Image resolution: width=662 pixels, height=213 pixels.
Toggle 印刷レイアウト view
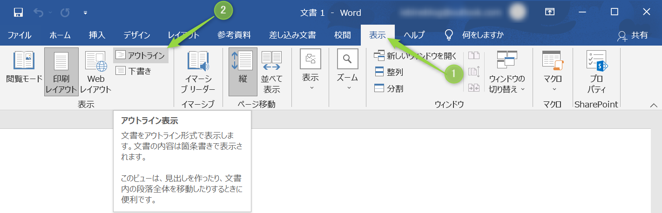tap(61, 72)
